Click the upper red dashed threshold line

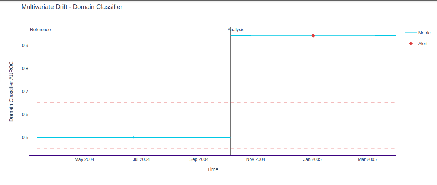tap(149, 103)
